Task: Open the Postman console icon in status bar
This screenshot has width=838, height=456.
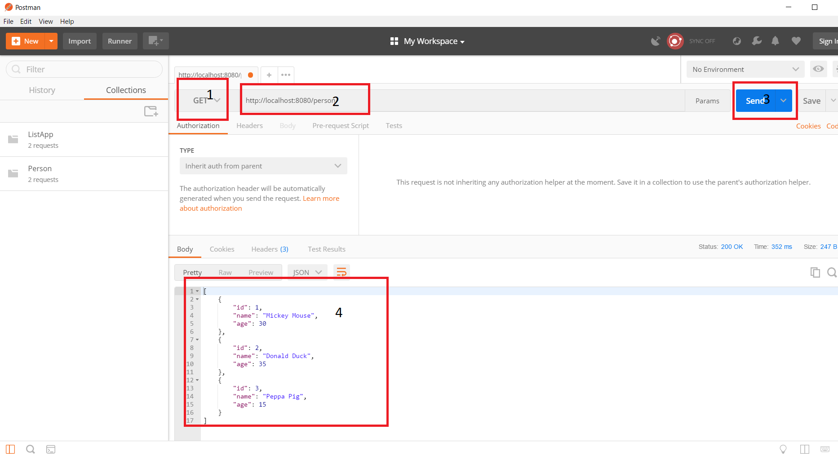Action: pos(51,449)
